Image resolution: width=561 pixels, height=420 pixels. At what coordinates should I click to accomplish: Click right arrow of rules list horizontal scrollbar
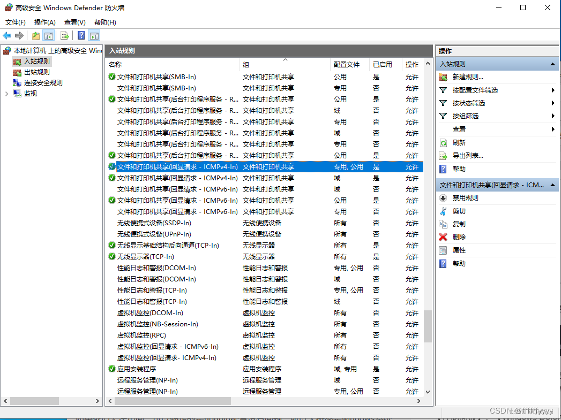coord(419,401)
